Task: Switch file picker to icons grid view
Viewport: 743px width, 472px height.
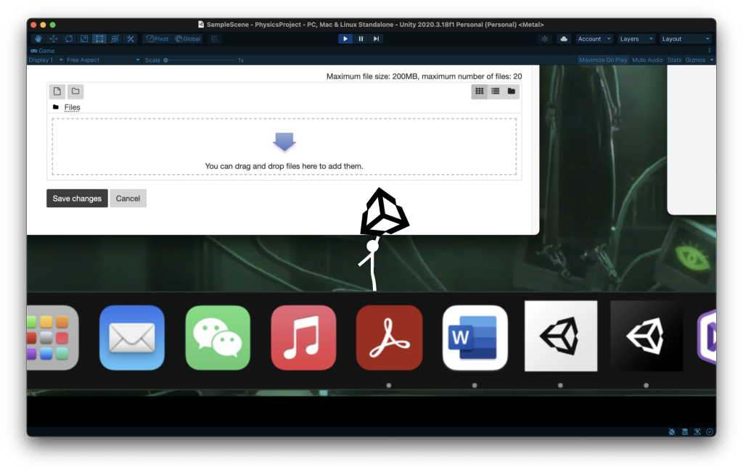Action: pyautogui.click(x=480, y=91)
